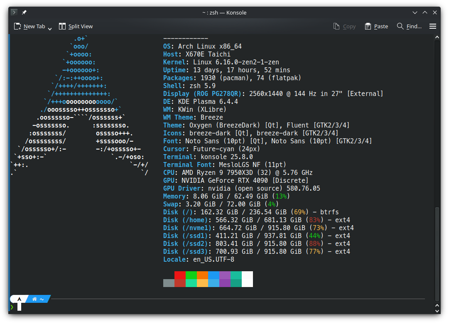Click the bright red color block

tap(180, 275)
